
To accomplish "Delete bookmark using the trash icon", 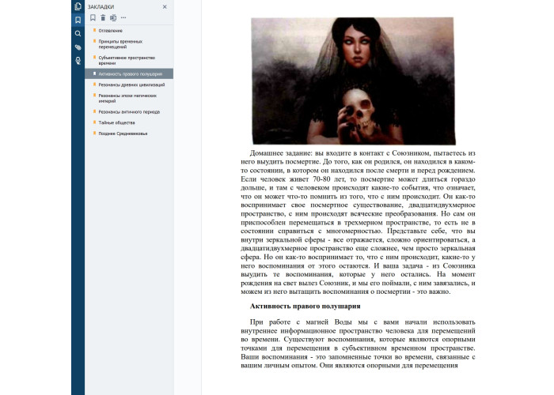I will pos(103,17).
